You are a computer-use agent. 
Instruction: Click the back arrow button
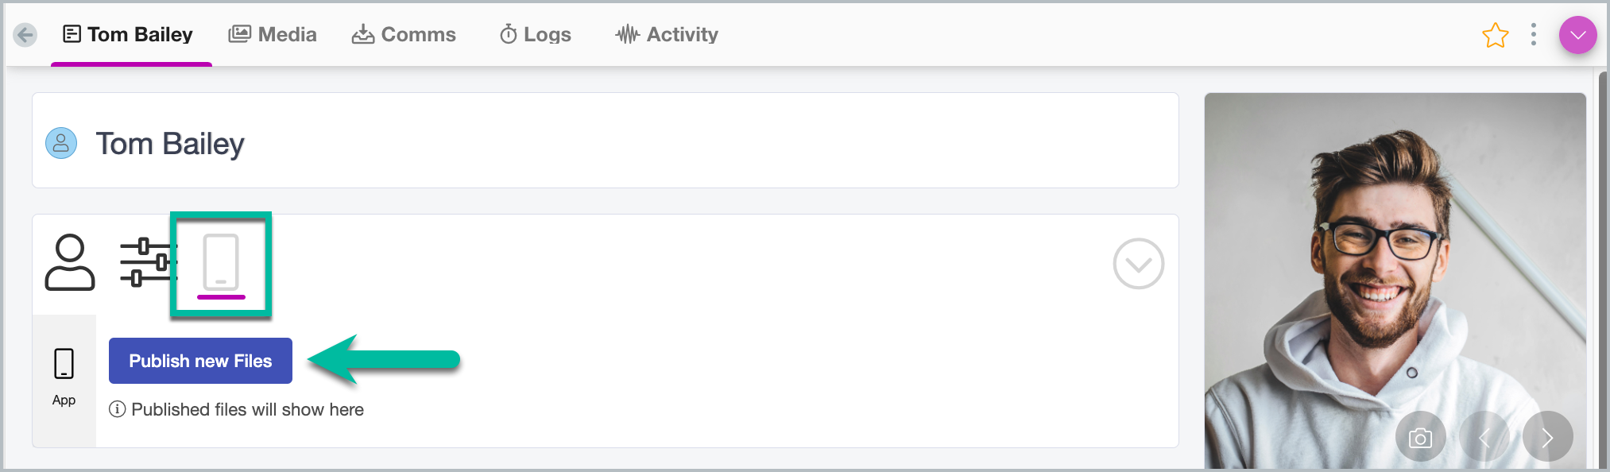25,35
